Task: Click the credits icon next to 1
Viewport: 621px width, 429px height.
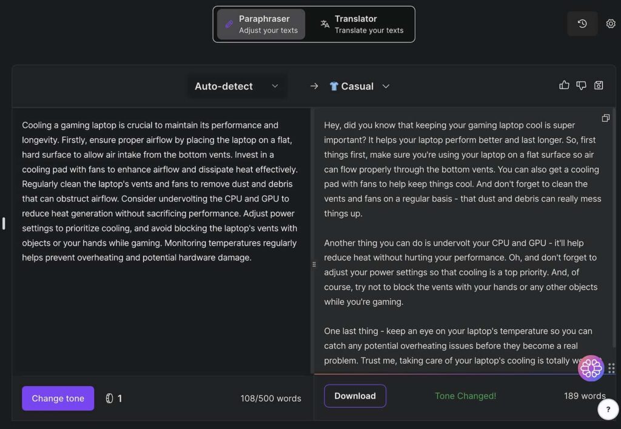Action: tap(109, 398)
